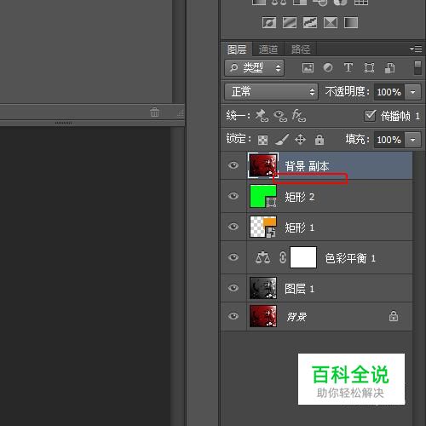Filter layers by text layer type
Screen dimensions: 426x426
(x=348, y=68)
